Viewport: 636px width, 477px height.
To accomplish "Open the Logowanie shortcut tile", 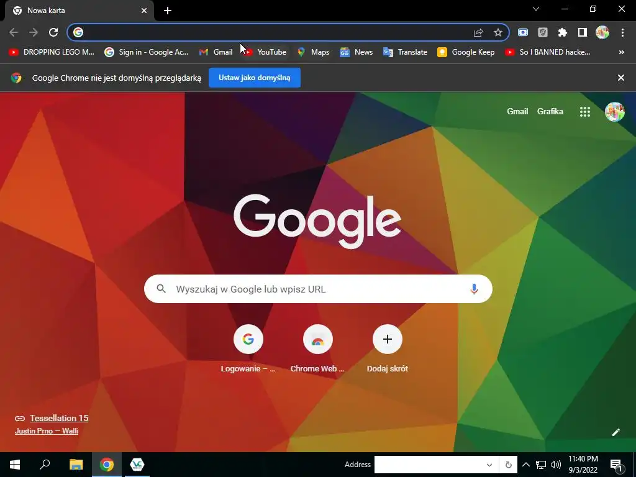I will coord(248,348).
